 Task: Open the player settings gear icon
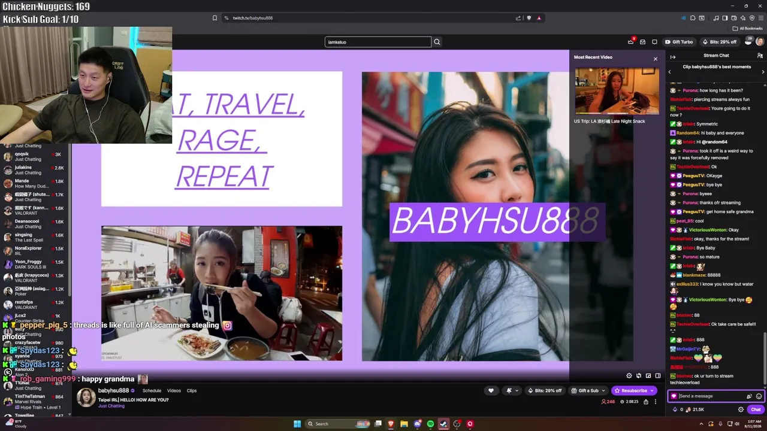(x=629, y=376)
